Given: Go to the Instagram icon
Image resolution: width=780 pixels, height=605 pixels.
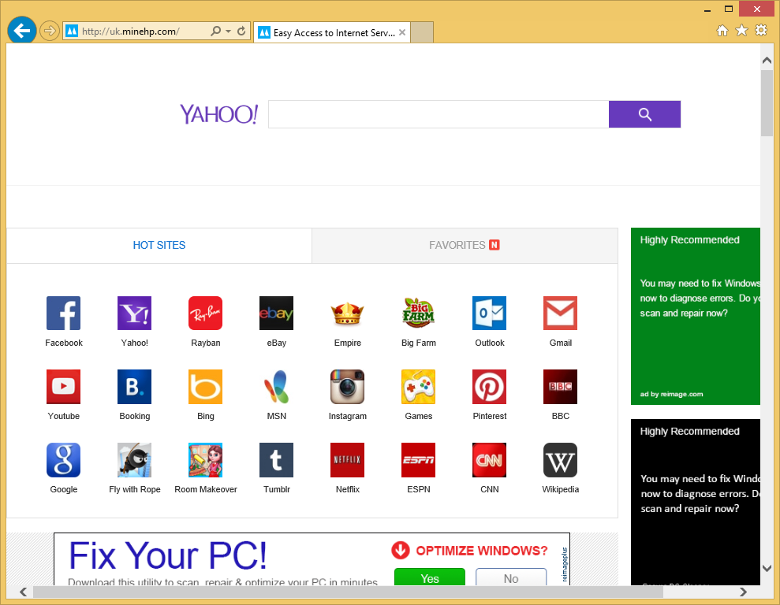Looking at the screenshot, I should coord(347,386).
